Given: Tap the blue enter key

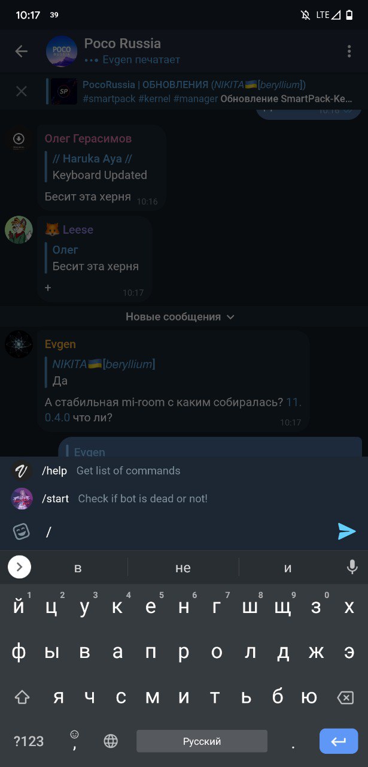Looking at the screenshot, I should click(x=339, y=741).
